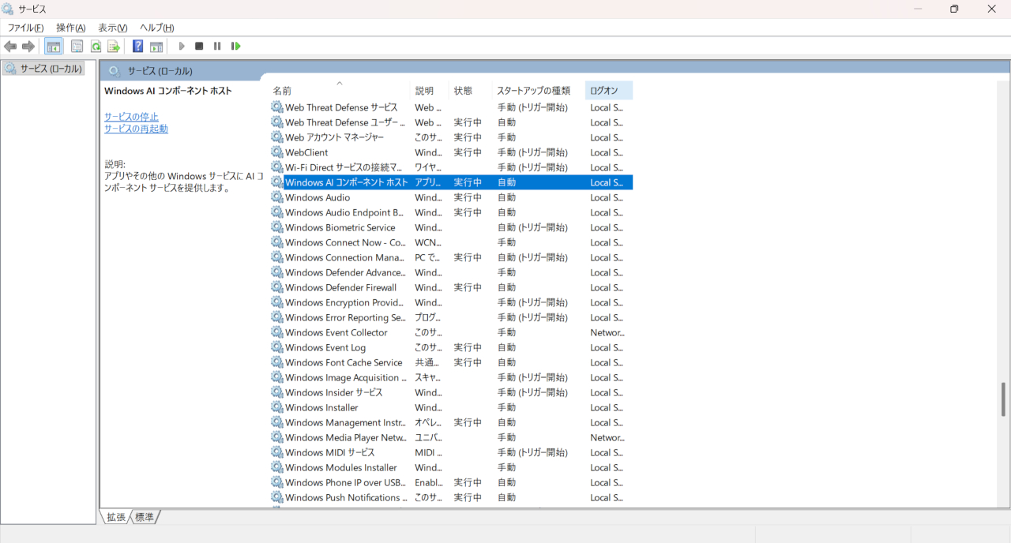
Task: Open the 表示(V) menu
Action: (x=113, y=28)
